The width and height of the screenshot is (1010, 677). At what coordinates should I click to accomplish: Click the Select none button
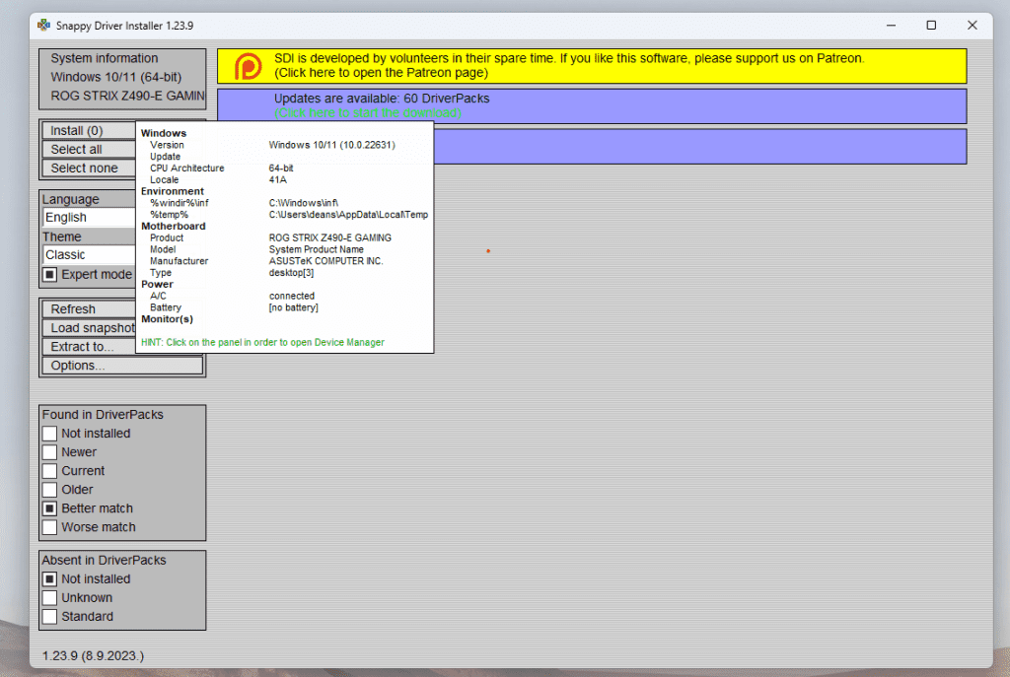coord(89,169)
